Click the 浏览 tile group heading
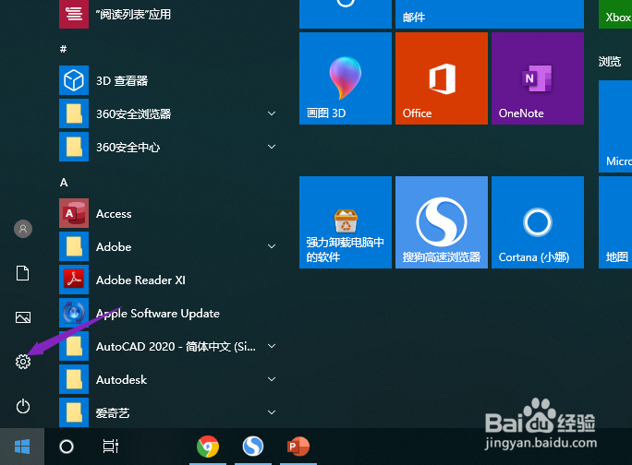Screen dimensions: 632x465 point(610,62)
